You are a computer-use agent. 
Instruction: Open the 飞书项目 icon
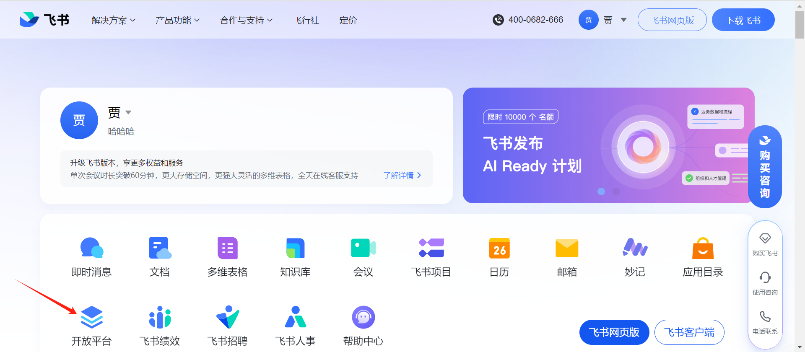pyautogui.click(x=431, y=248)
